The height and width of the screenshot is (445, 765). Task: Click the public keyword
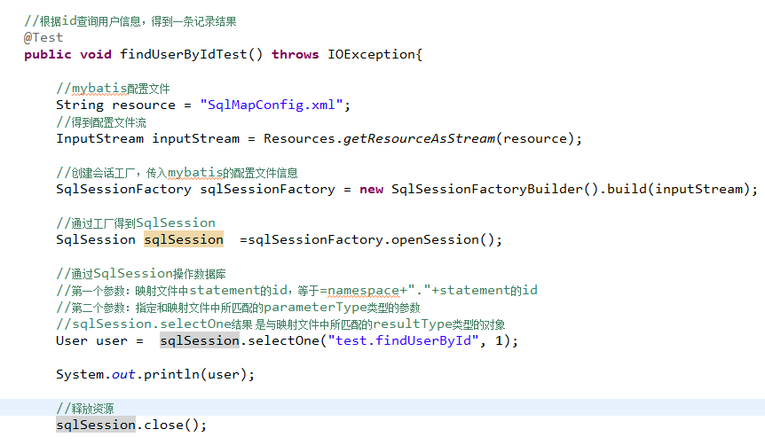(x=47, y=54)
